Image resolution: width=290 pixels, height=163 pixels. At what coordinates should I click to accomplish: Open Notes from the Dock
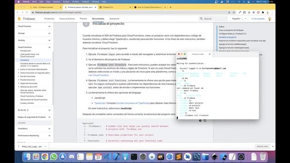(x=89, y=157)
